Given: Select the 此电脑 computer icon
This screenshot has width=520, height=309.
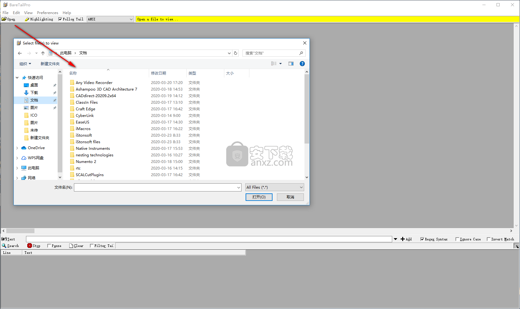Looking at the screenshot, I should point(24,168).
